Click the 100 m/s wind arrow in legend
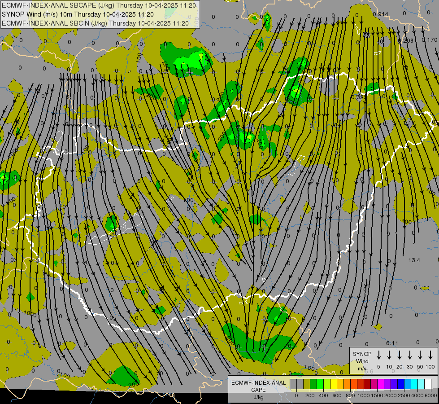The image size is (439, 404). coord(430,355)
